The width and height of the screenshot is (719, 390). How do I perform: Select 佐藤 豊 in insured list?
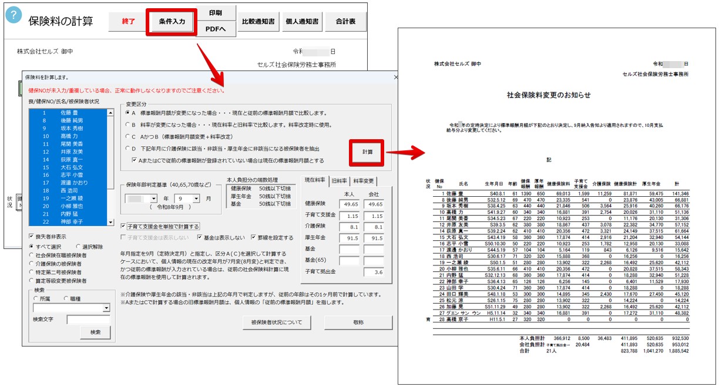coord(68,112)
